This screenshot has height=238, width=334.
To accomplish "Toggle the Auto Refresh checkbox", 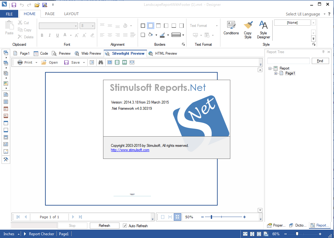I will 125,226.
